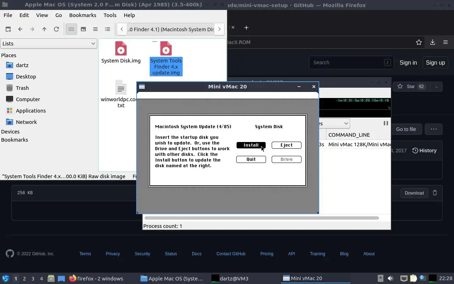Open Desktop in places sidebar

point(26,77)
